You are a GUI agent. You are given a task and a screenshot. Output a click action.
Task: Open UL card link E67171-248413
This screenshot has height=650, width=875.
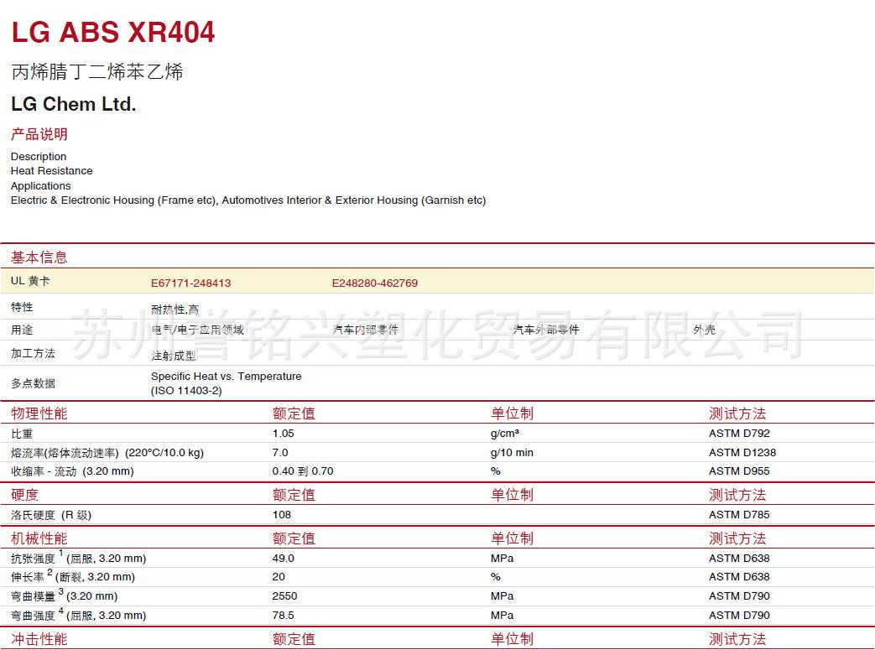[190, 283]
